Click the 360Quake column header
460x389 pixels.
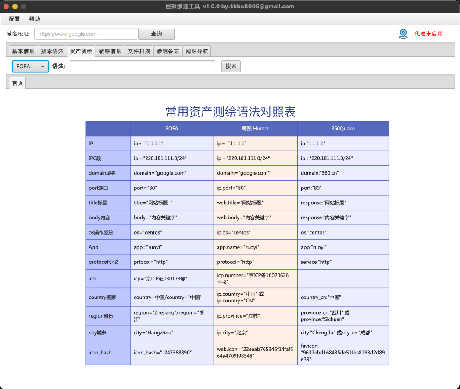click(343, 129)
